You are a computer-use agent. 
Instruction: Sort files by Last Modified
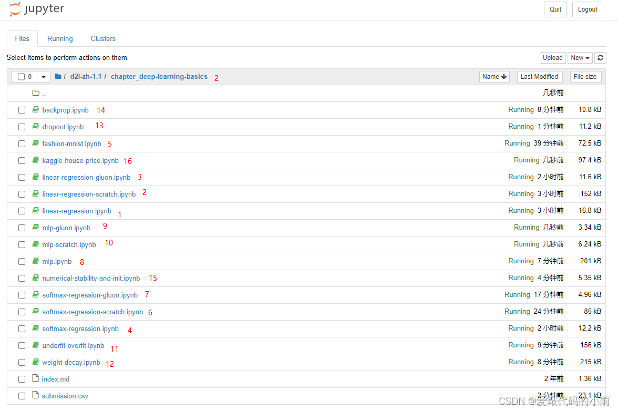tap(539, 76)
